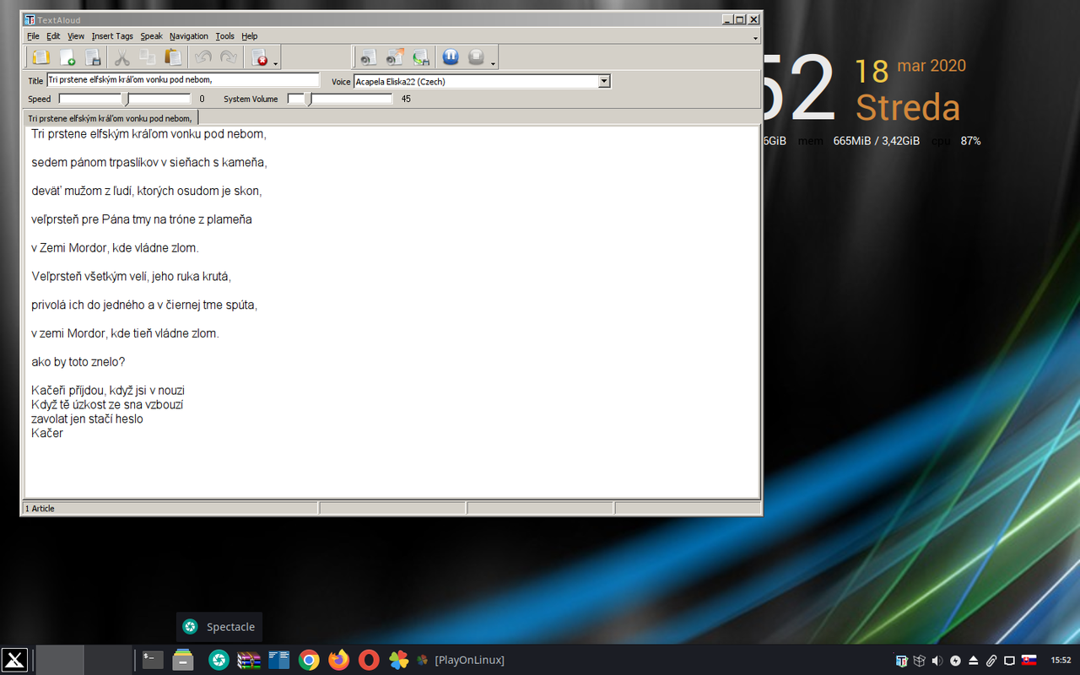Screen dimensions: 1080x675
Task: Copy text with the toolbar copy icon
Action: point(147,57)
